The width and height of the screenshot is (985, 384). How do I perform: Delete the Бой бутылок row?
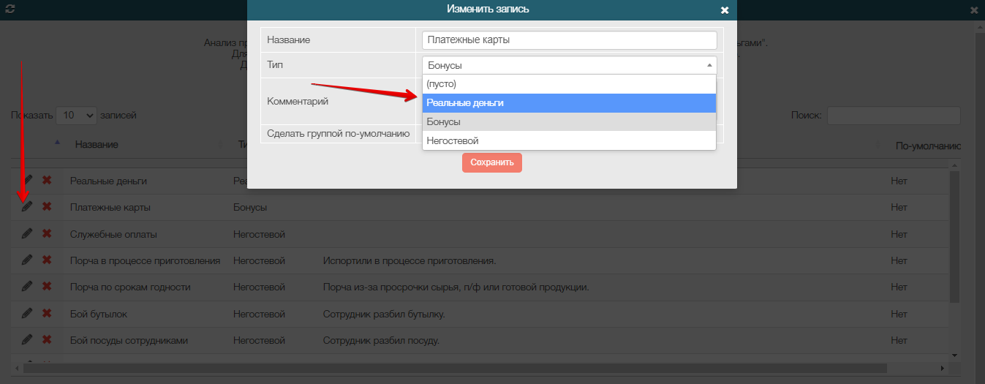coord(47,313)
